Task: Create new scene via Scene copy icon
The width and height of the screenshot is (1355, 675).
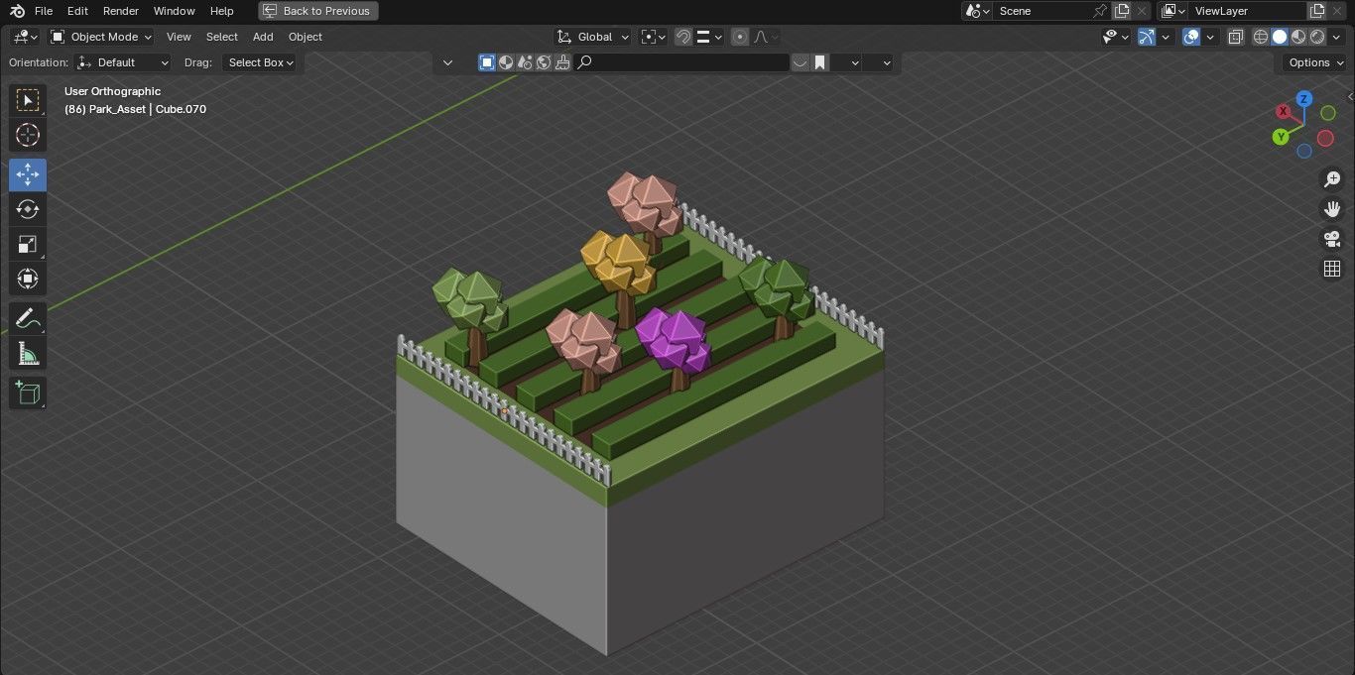Action: (x=1122, y=11)
